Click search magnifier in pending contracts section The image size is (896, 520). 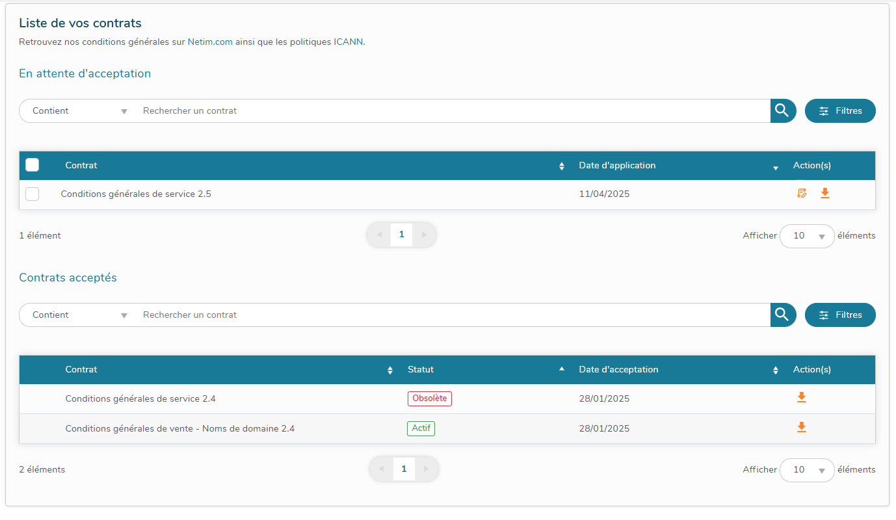click(x=783, y=110)
